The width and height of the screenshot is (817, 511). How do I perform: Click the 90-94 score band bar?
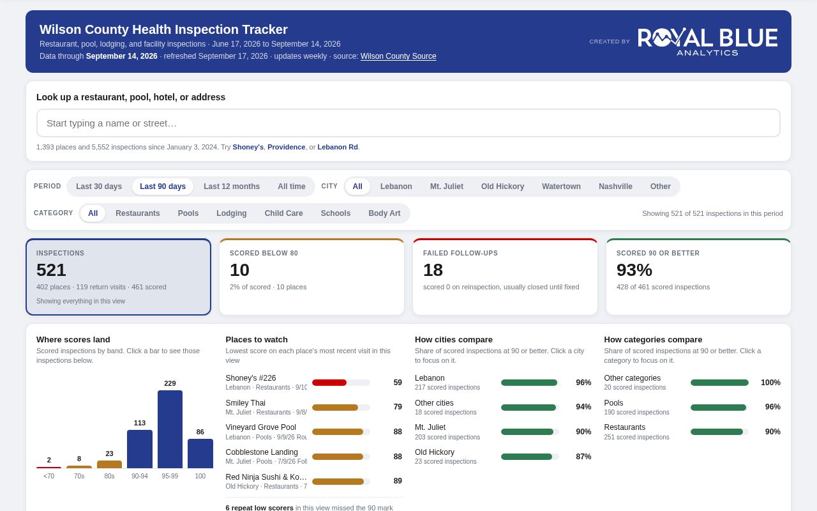140,449
